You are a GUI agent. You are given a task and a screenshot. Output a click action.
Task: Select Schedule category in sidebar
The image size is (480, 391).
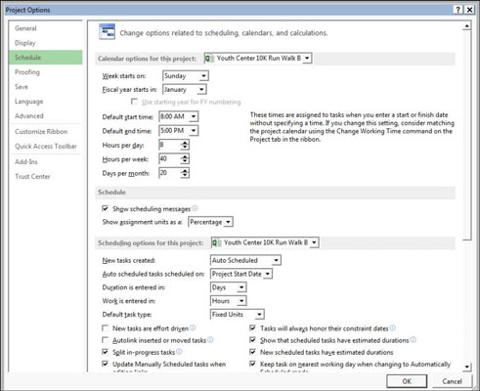46,58
